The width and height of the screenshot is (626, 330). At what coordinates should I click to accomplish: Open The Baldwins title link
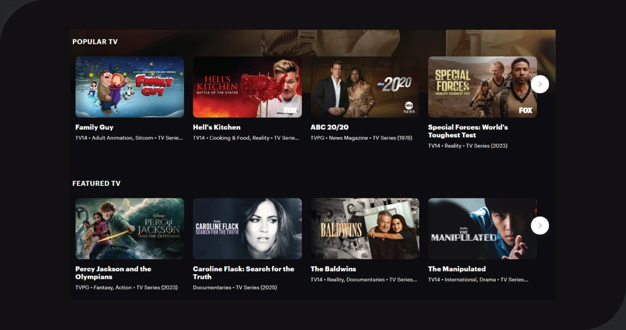coord(333,269)
